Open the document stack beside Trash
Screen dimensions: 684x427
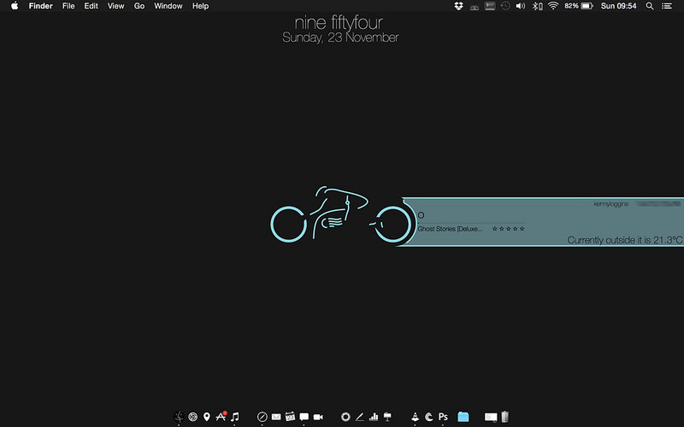tap(491, 418)
